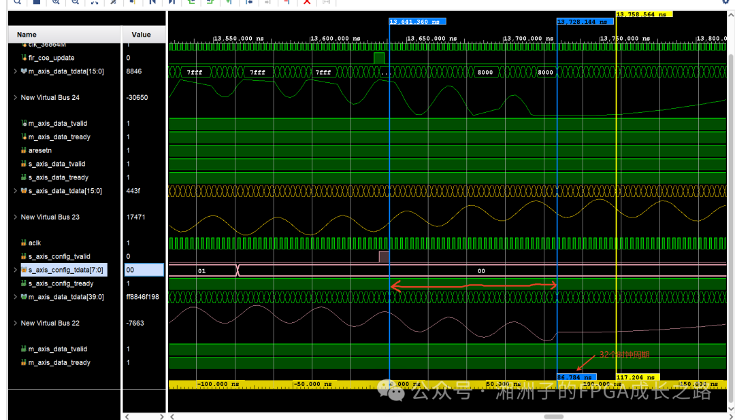Click the zoom fit toolbar icon

94,2
